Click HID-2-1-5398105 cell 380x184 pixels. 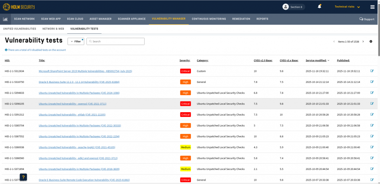click(x=14, y=104)
